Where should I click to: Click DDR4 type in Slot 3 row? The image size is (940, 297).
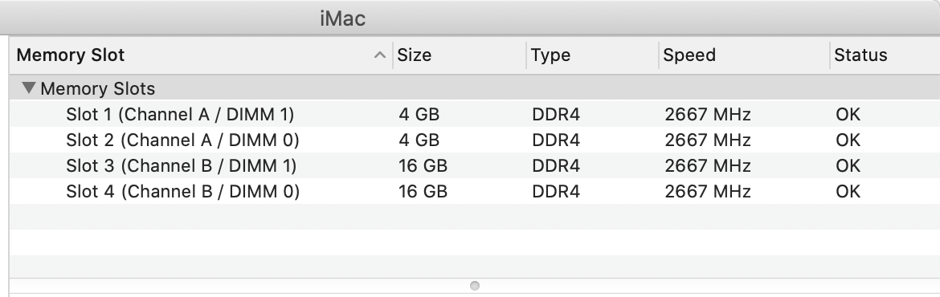click(x=556, y=165)
